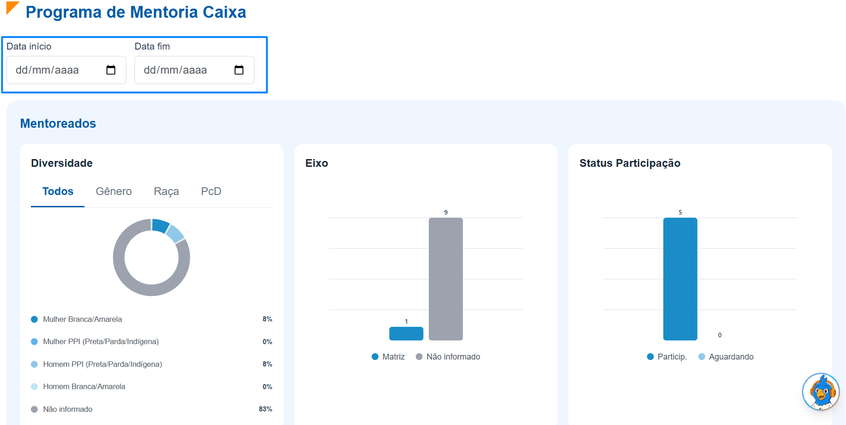846x425 pixels.
Task: Click the Data fim date field
Action: pyautogui.click(x=194, y=70)
